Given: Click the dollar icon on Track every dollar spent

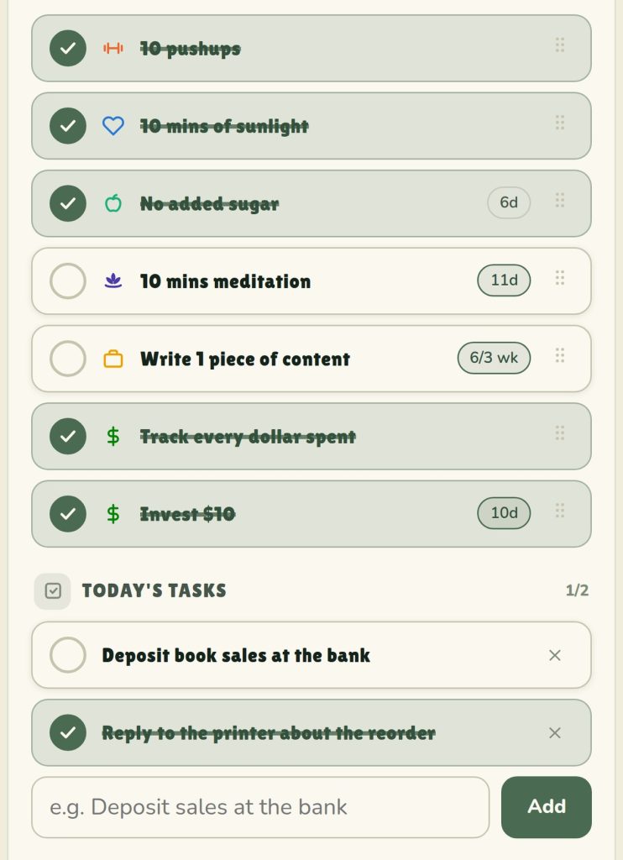Looking at the screenshot, I should click(x=113, y=437).
